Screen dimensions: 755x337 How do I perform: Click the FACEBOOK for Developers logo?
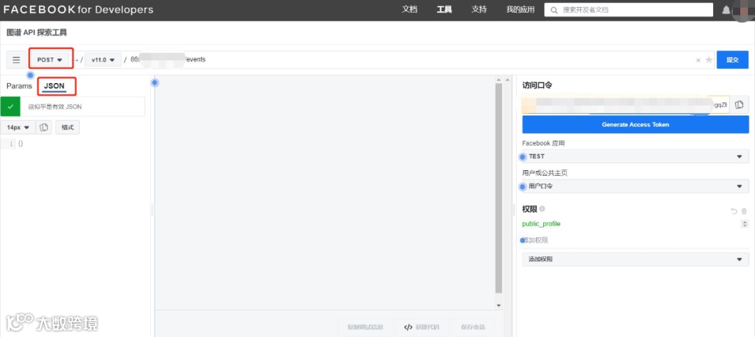[x=78, y=10]
